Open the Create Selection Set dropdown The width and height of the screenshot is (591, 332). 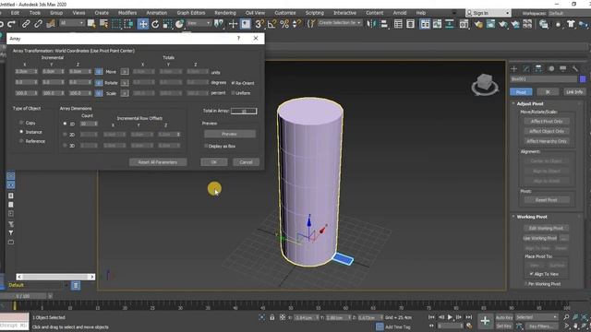pos(340,23)
